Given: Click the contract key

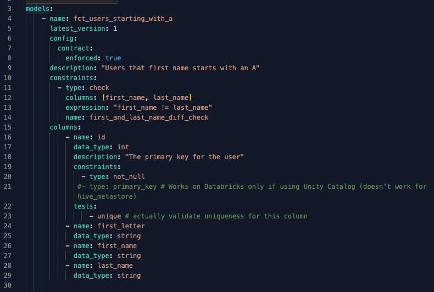Looking at the screenshot, I should 74,48.
